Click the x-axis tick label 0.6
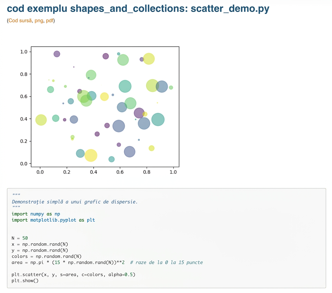The width and height of the screenshot is (332, 293). coord(120,172)
